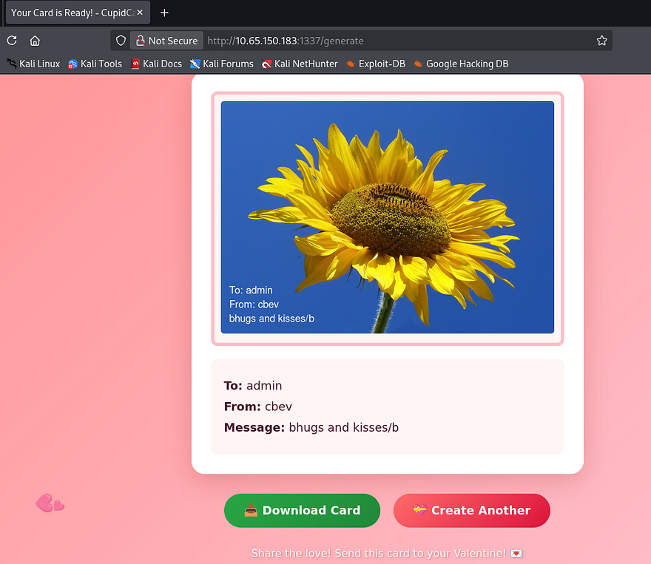Open a new tab with plus button

click(x=164, y=13)
